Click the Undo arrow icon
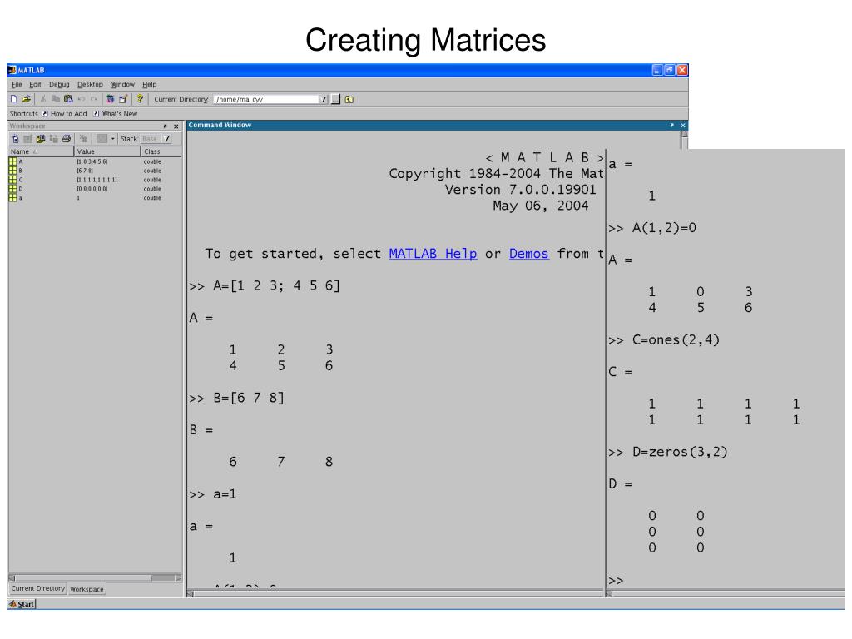This screenshot has width=852, height=639. coord(82,99)
